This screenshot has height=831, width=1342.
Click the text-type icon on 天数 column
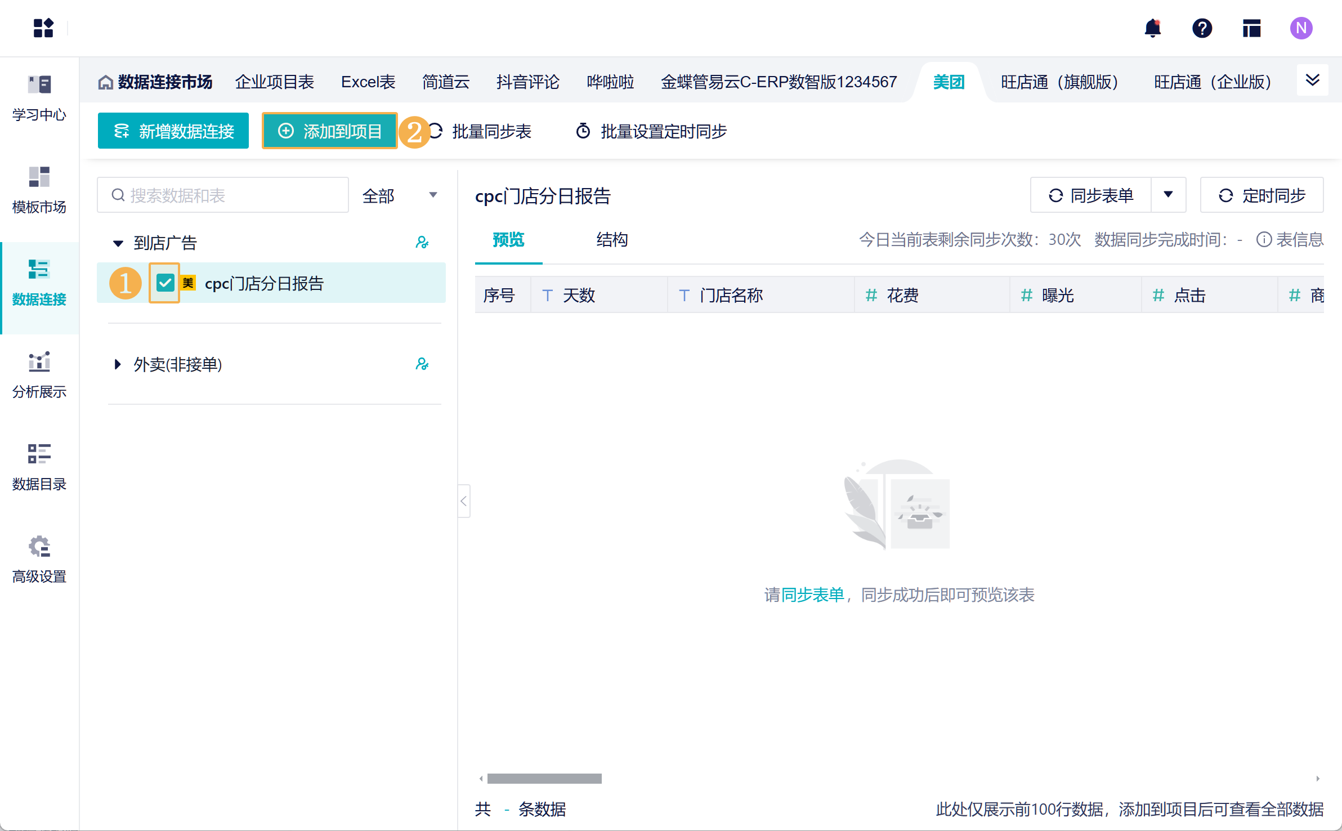(547, 295)
